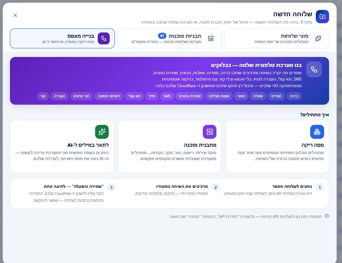Click the green sparkle AI icon
Viewport: 342px width, 263px height.
click(x=102, y=132)
